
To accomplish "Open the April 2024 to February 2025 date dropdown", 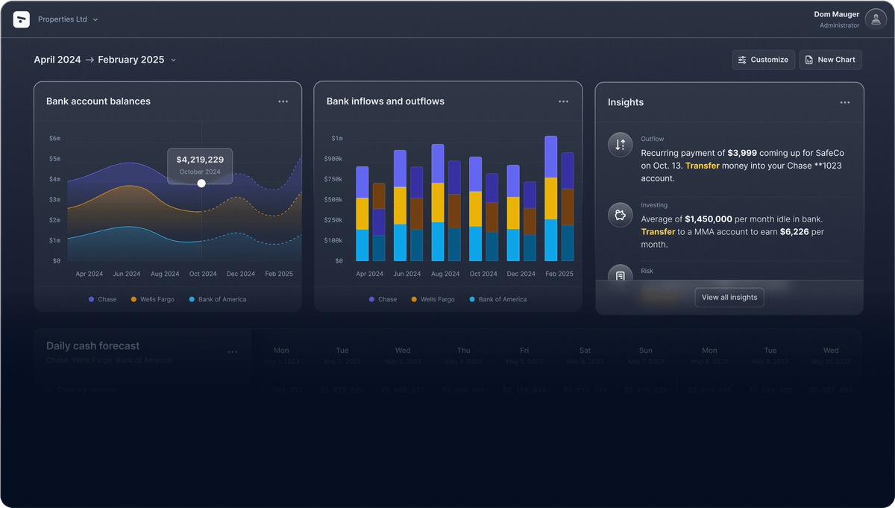I will pos(173,60).
